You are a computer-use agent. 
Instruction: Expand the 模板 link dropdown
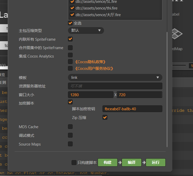(x=115, y=78)
